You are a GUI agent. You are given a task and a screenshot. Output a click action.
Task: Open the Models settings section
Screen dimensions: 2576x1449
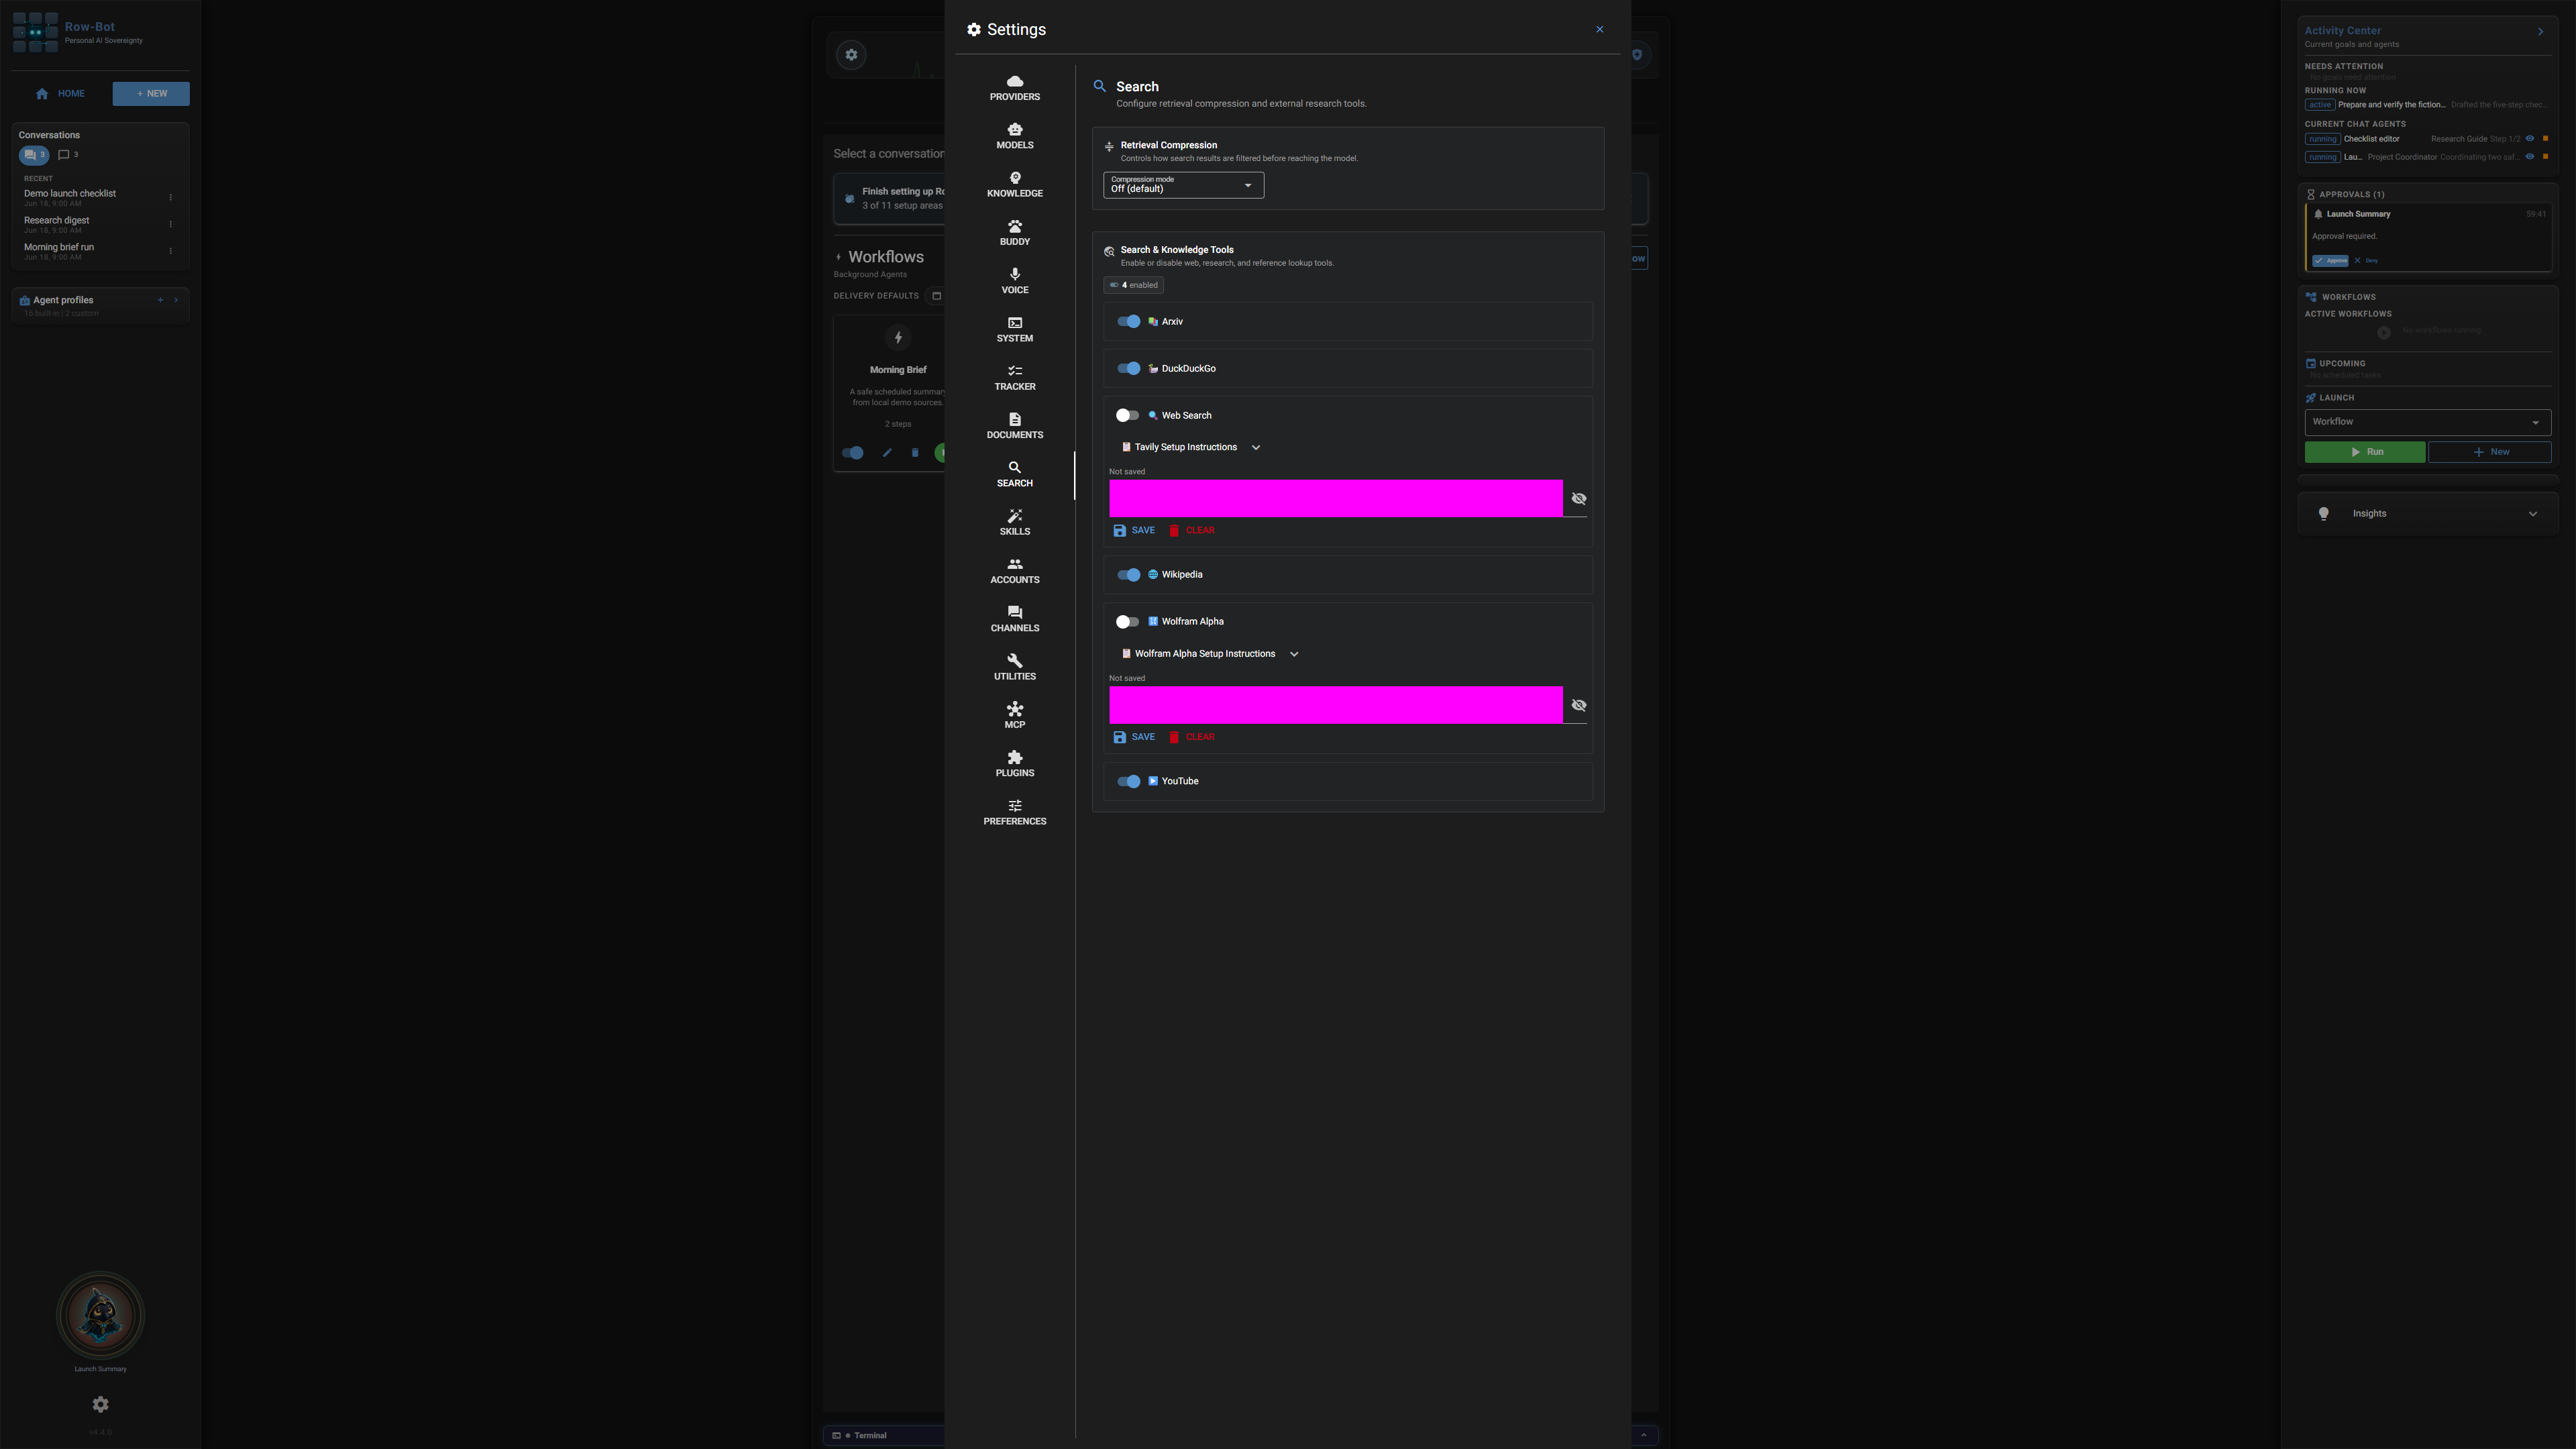click(x=1014, y=136)
